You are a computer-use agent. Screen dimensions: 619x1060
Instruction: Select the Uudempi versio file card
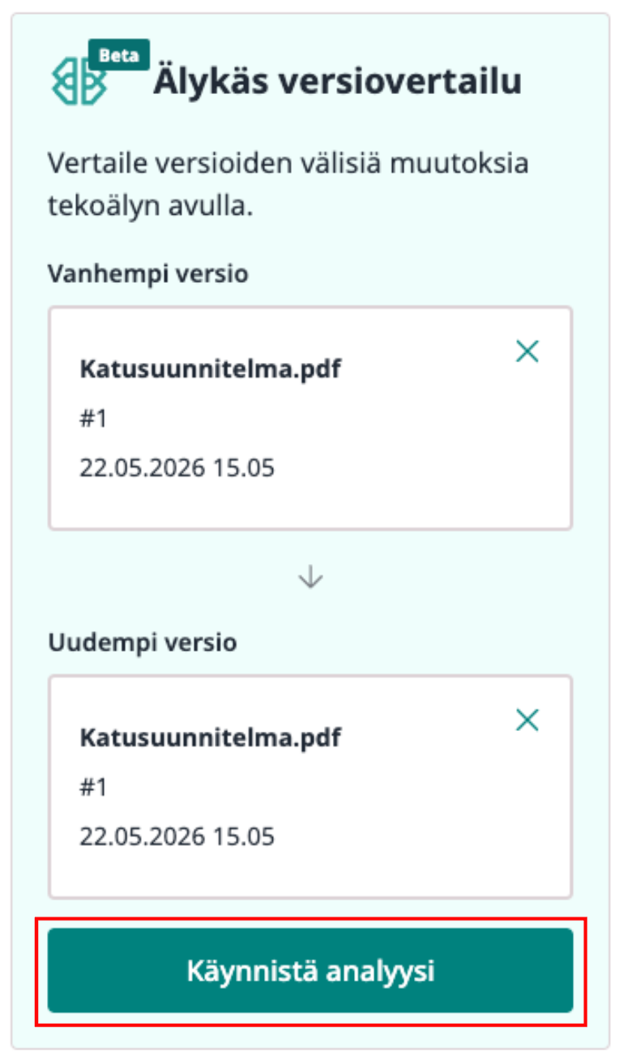[310, 786]
